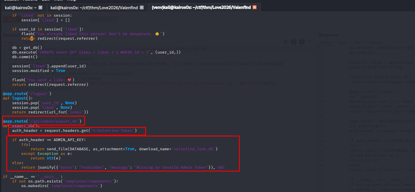Open the Render tab in Response panel
The width and height of the screenshot is (415, 192).
tap(376, 43)
